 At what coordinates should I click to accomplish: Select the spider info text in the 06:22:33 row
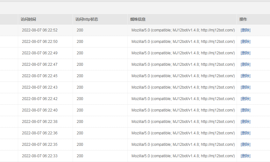[183, 156]
